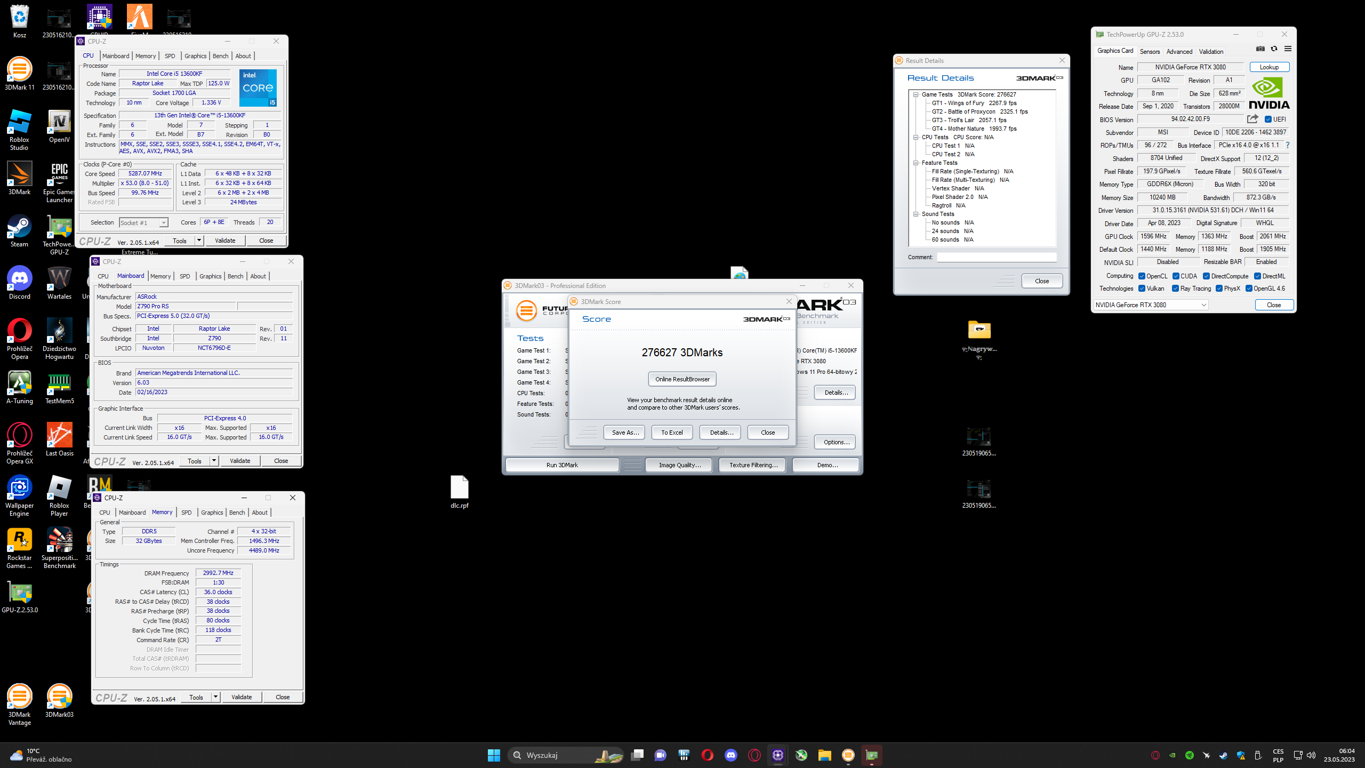
Task: Open the GPU selection dropdown in GPU-Z
Action: 1150,305
